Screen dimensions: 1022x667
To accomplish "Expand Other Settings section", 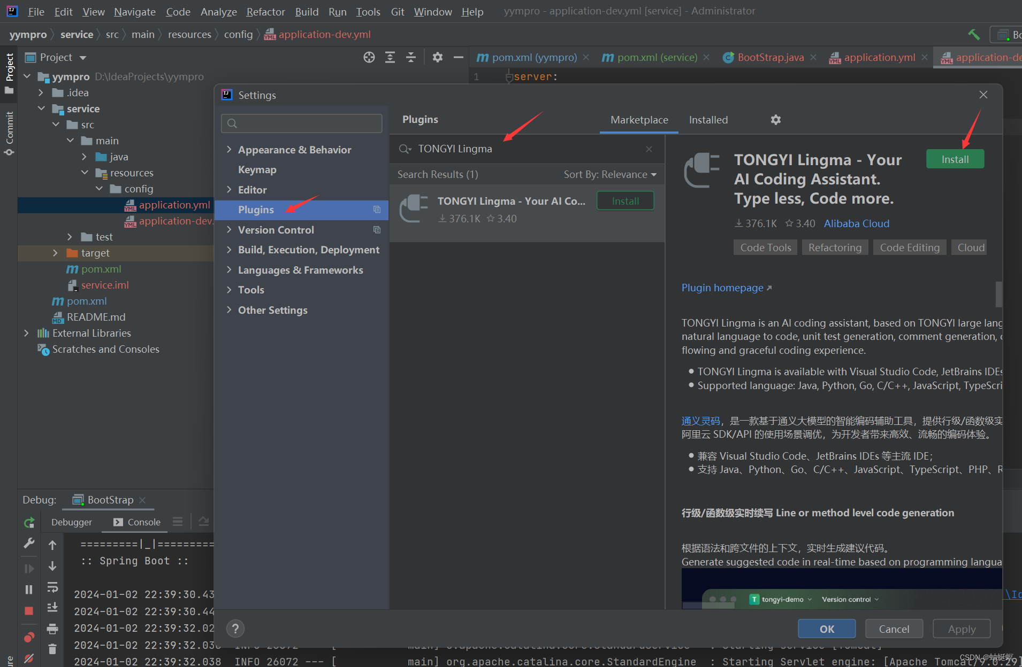I will [230, 310].
